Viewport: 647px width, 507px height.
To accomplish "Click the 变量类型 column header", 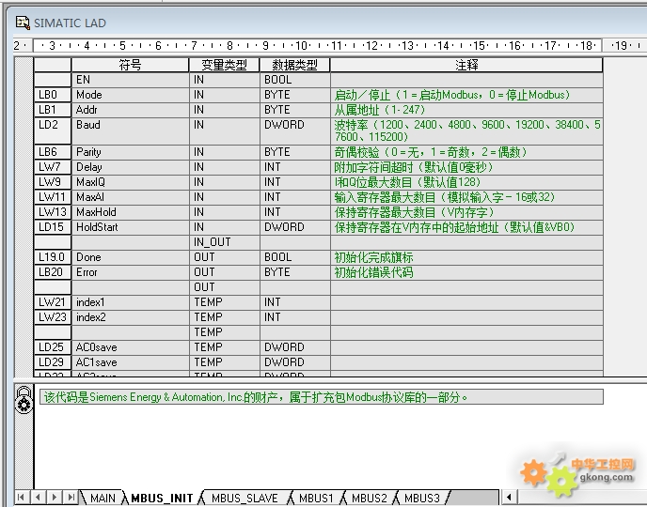I will point(224,65).
